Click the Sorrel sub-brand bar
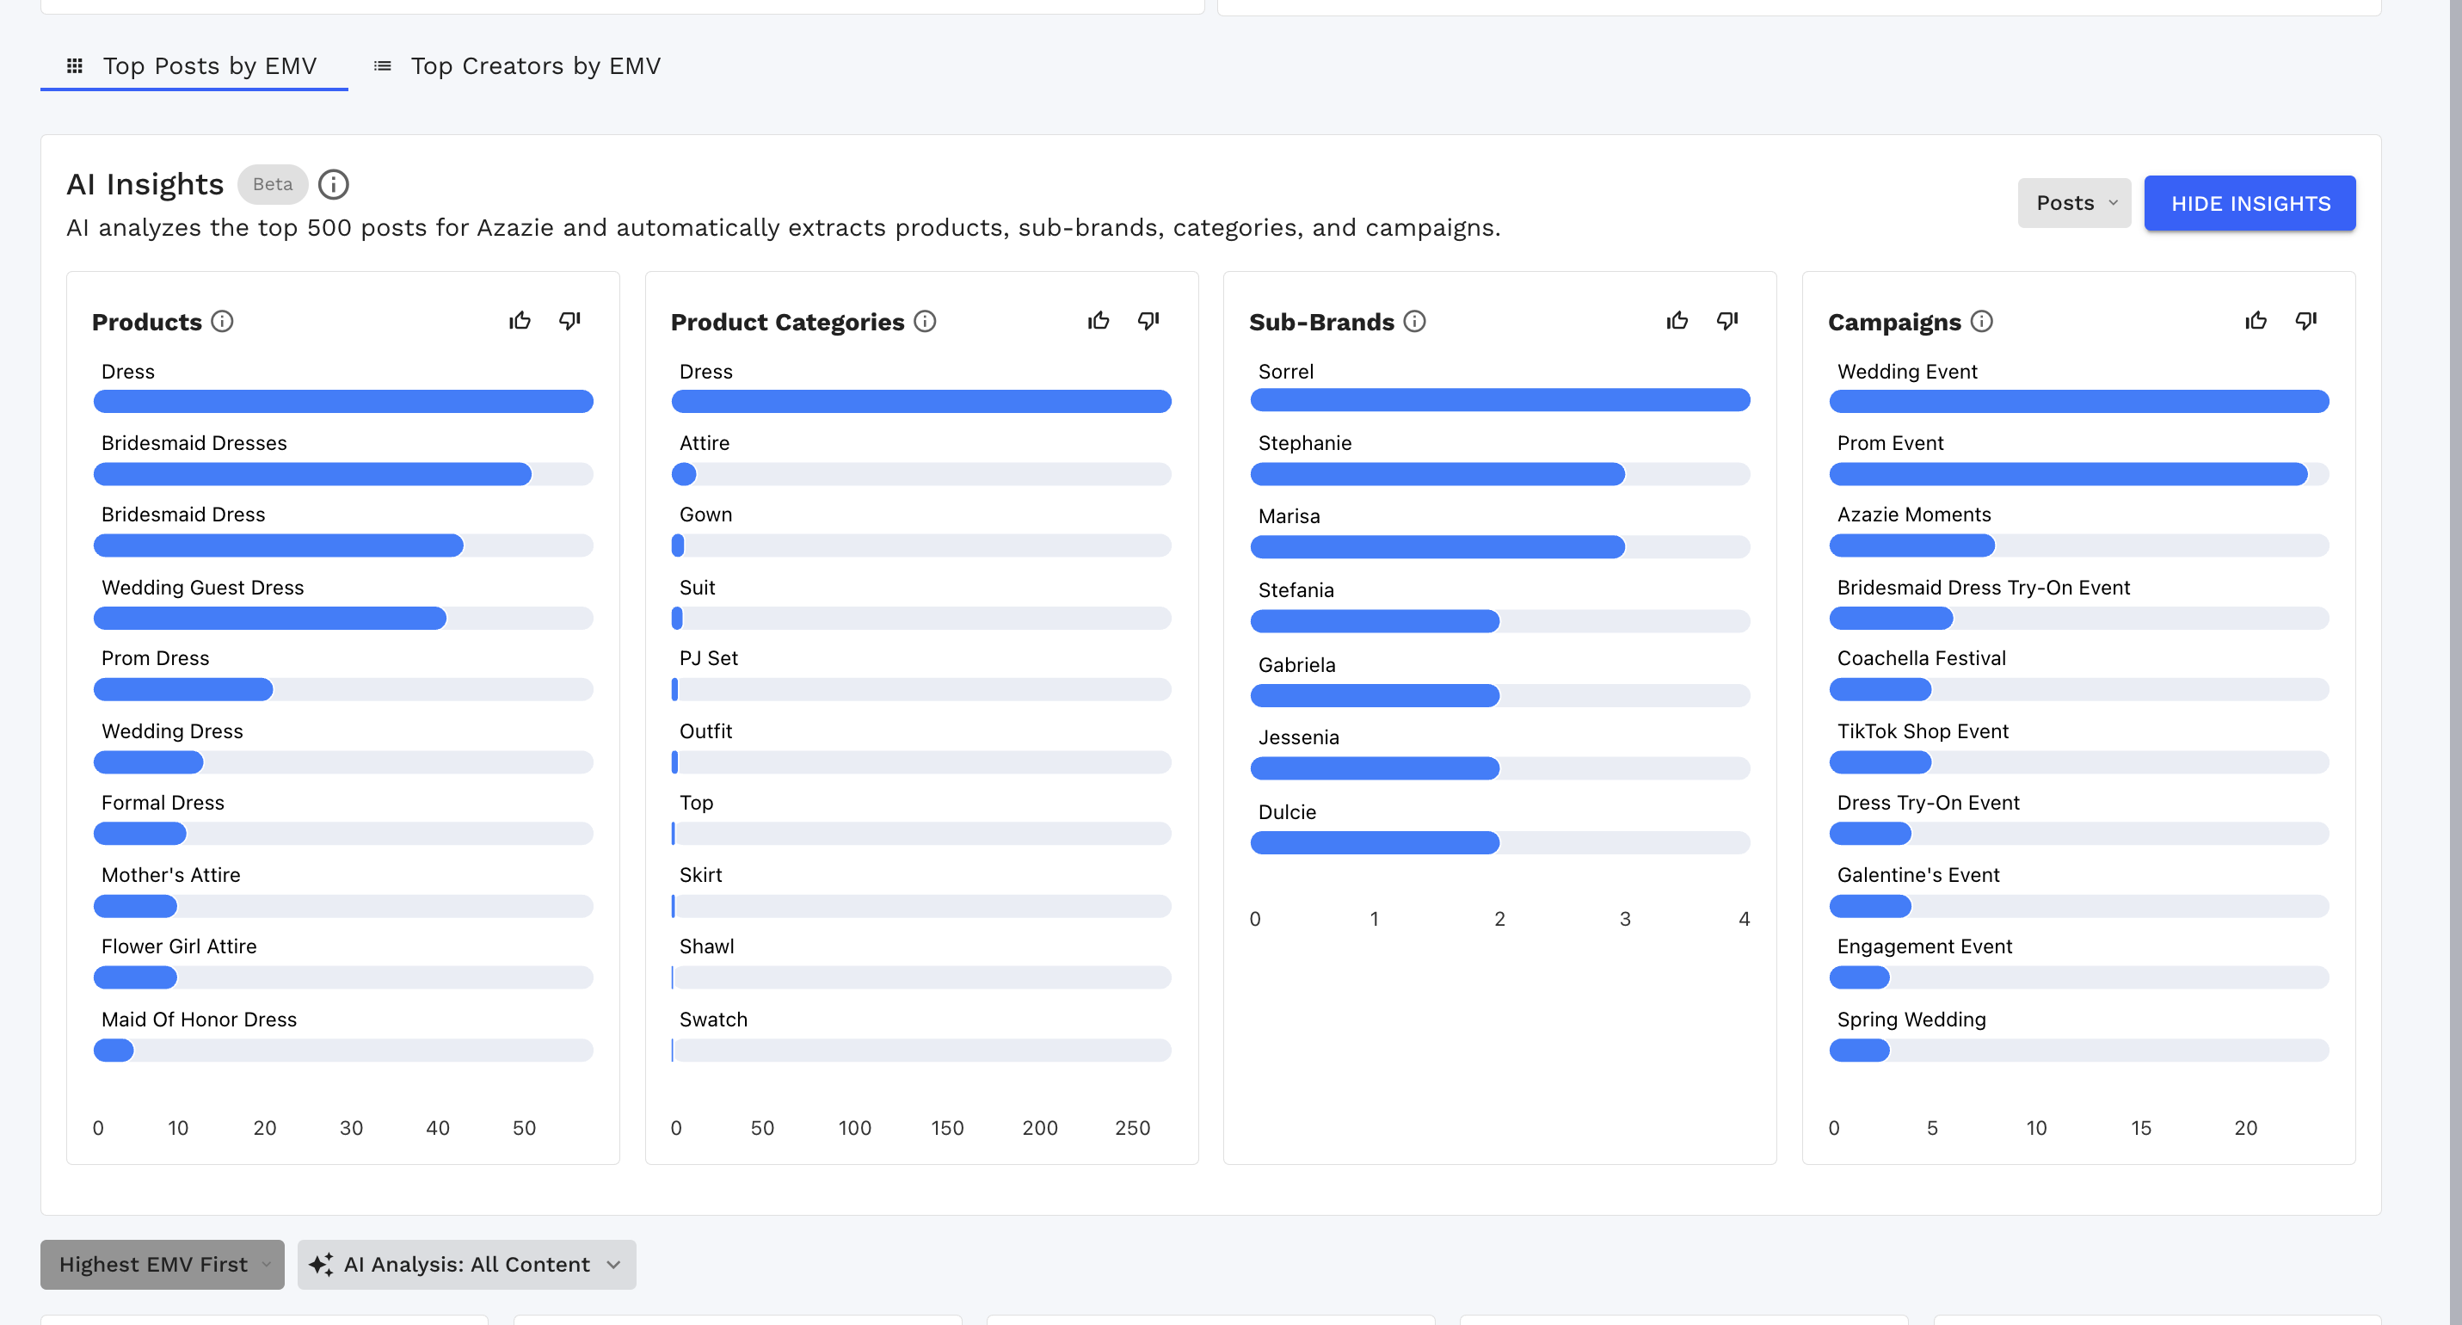 coord(1499,401)
